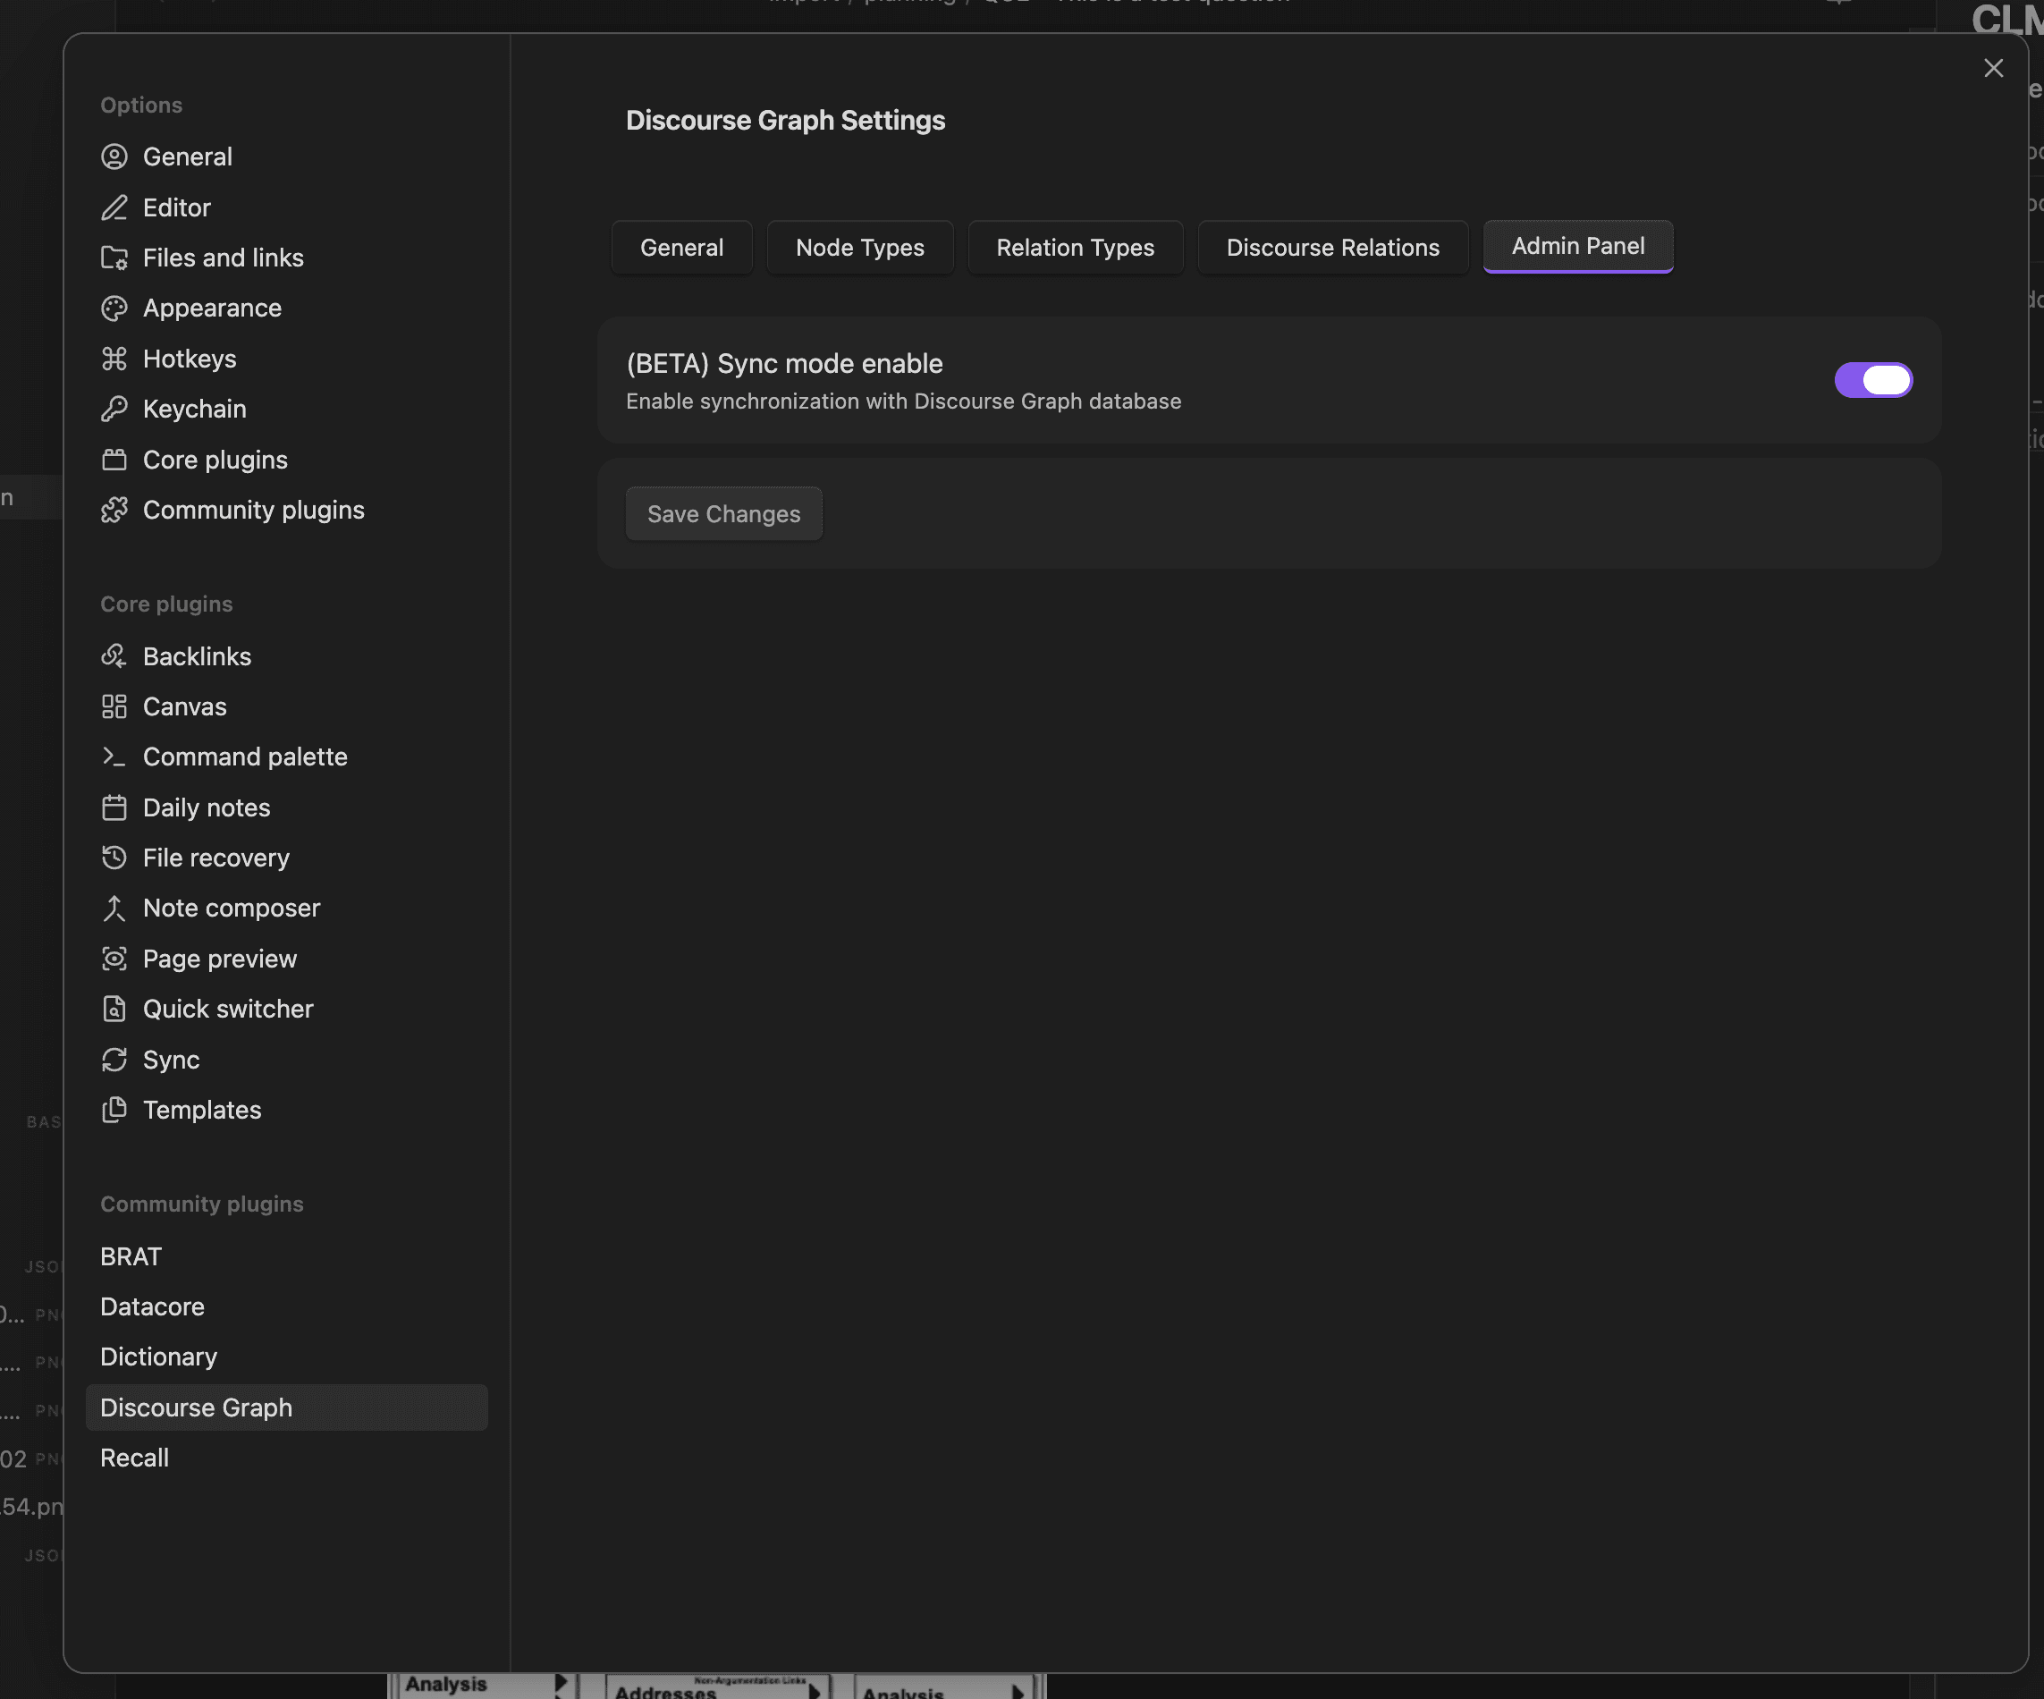Click the Hotkeys command icon
This screenshot has height=1699, width=2044.
coord(114,359)
